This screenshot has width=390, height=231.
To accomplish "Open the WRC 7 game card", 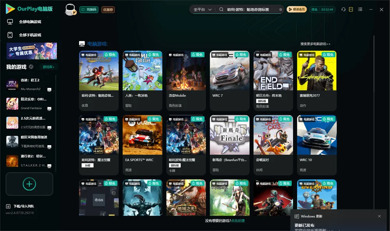I will [x=230, y=81].
